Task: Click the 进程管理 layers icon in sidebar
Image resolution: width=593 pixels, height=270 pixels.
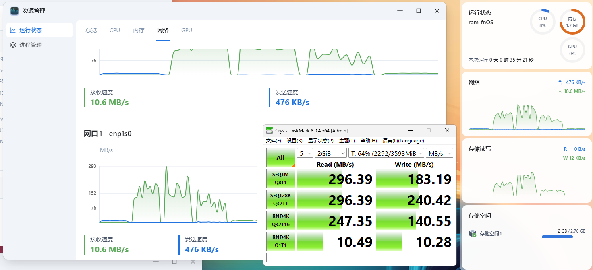Action: 13,45
